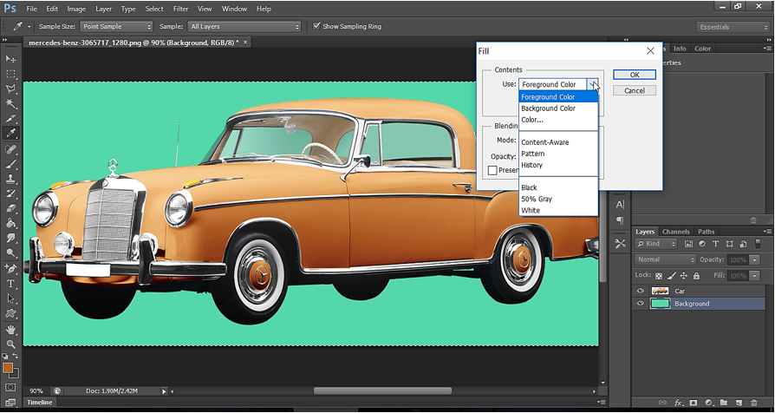
Task: Toggle Lock image pixels brush icon
Action: click(x=672, y=276)
